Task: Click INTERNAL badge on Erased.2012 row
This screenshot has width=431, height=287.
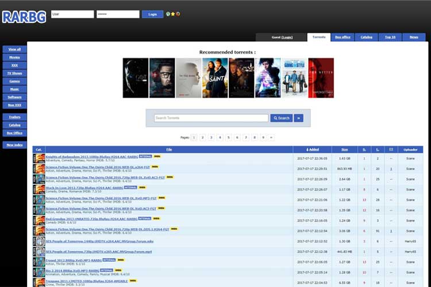Action: [109, 260]
